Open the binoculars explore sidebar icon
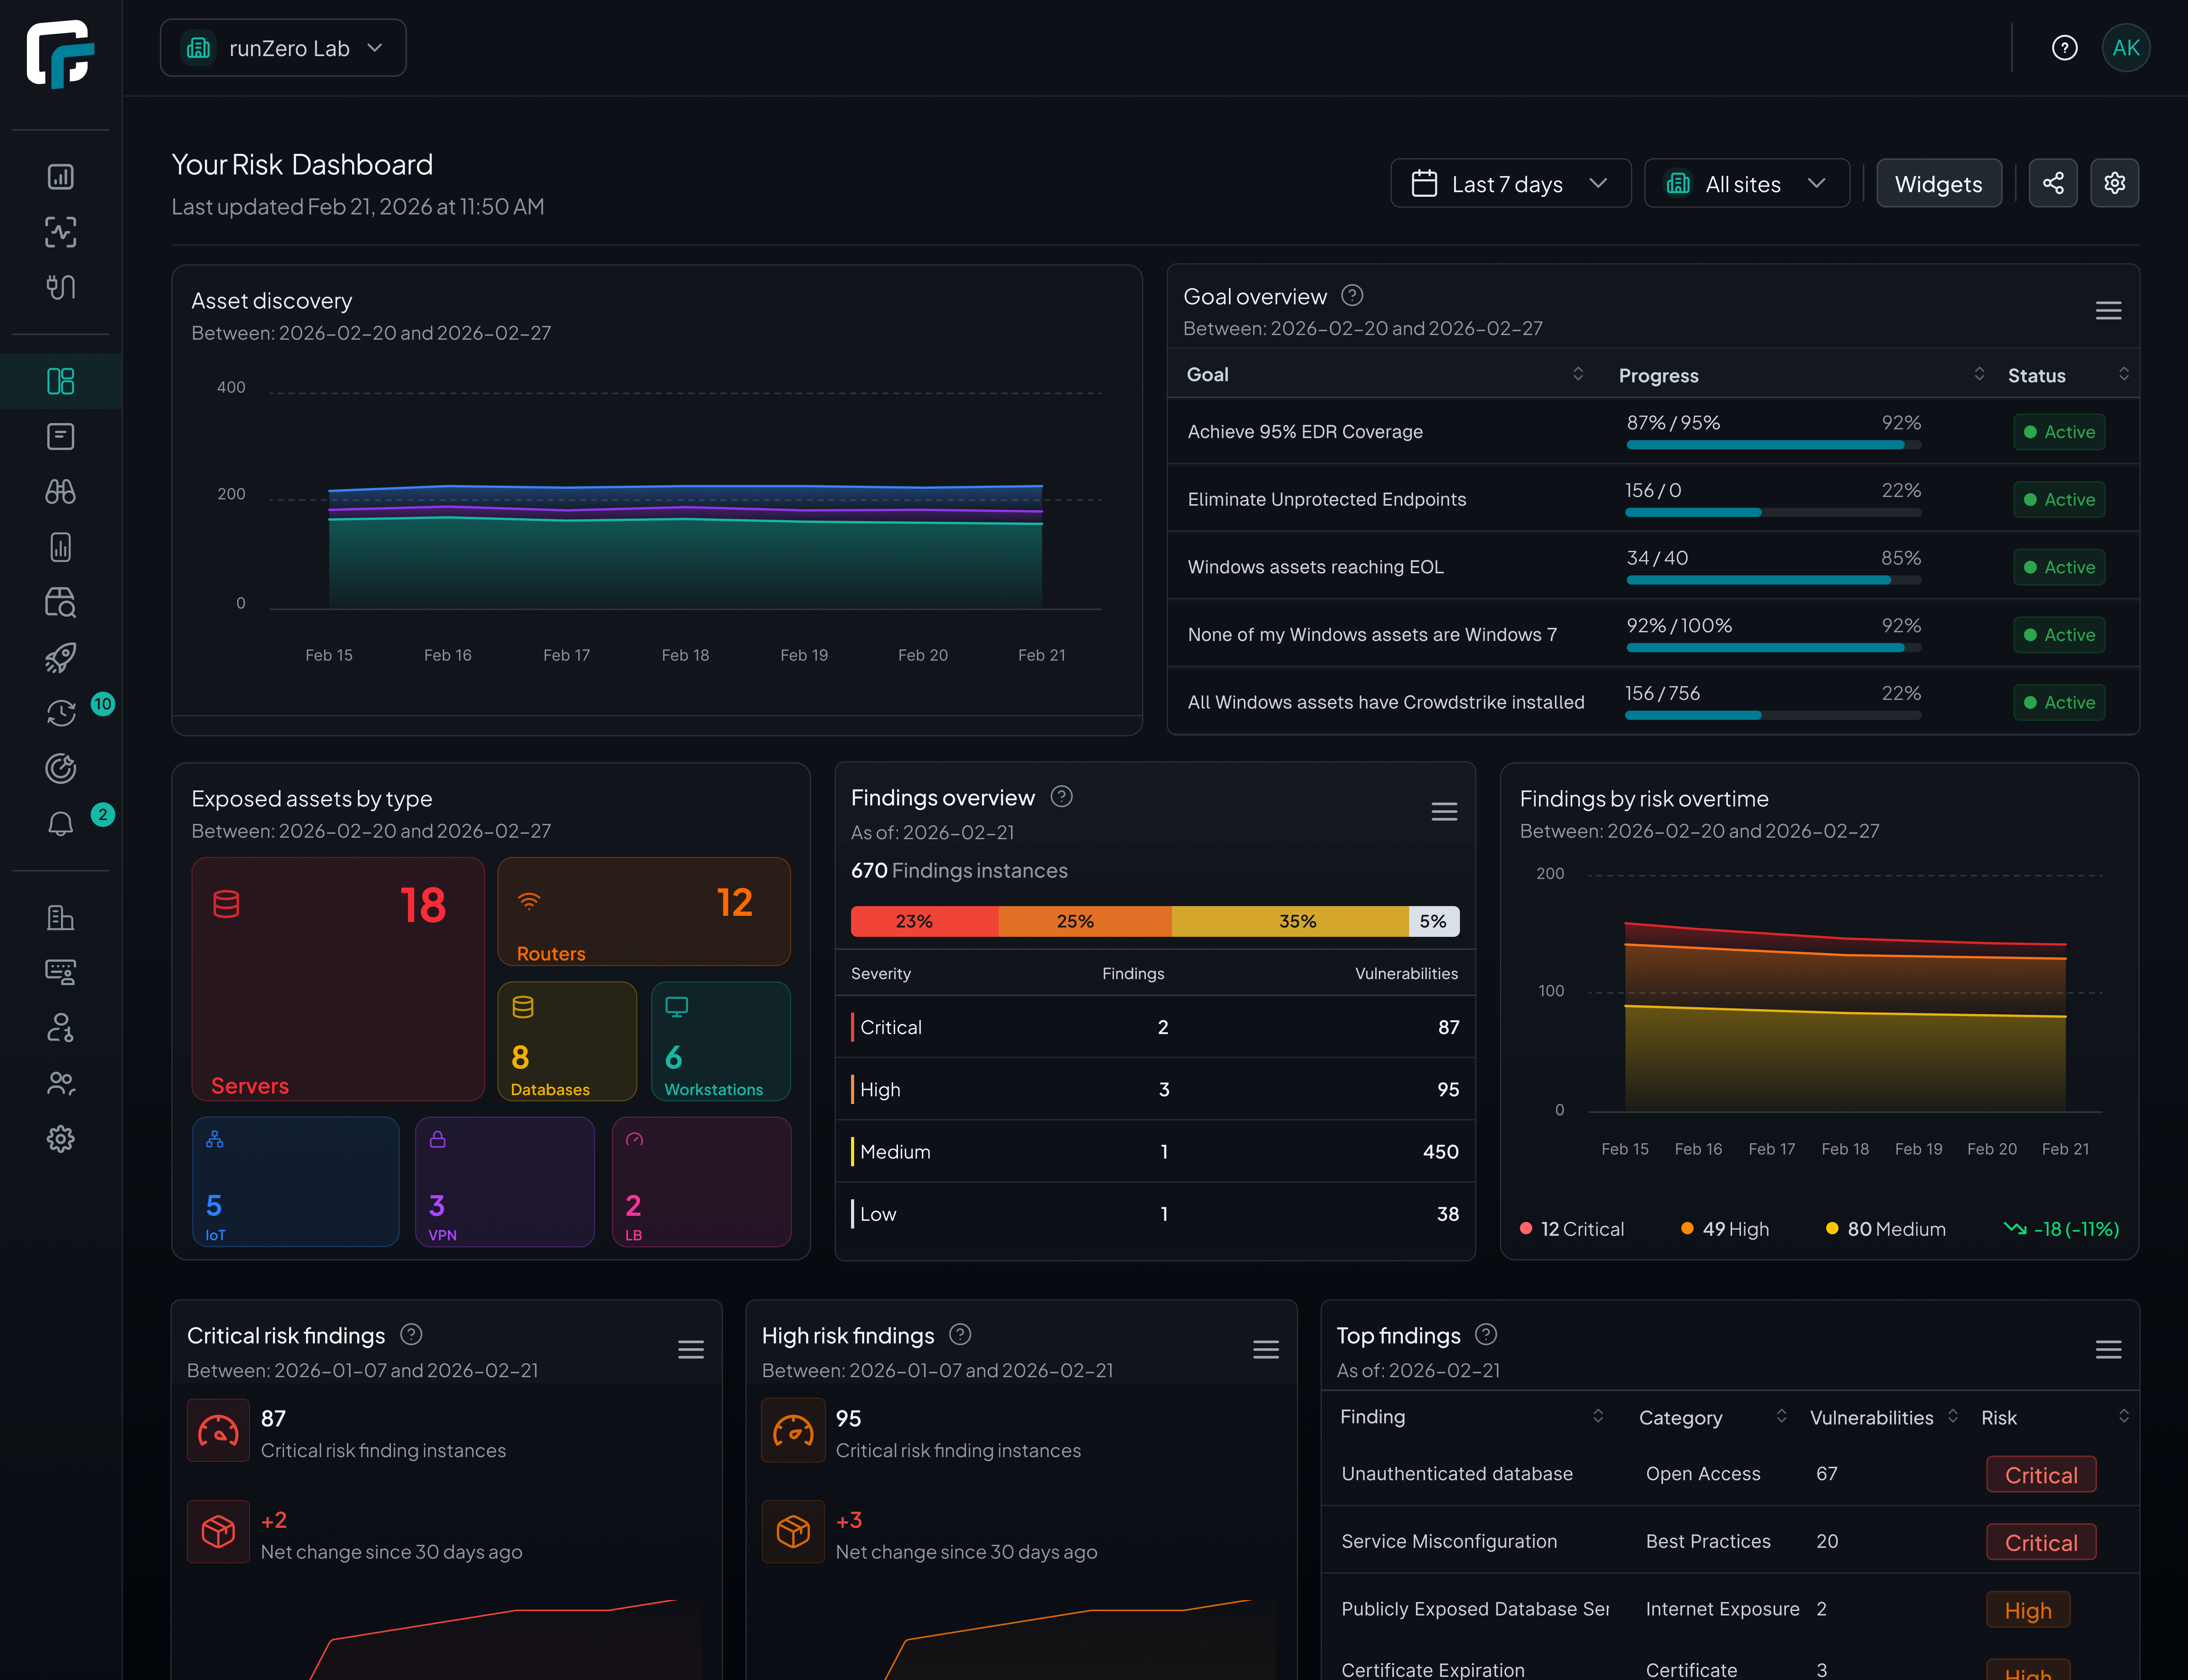Screen dimensions: 2188x1680 click(61, 492)
